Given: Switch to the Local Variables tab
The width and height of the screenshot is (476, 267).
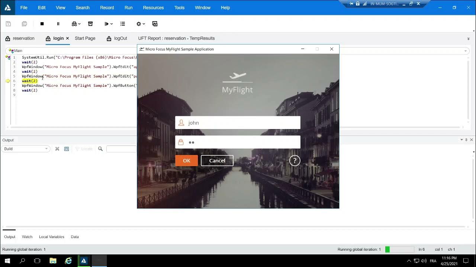Looking at the screenshot, I should [x=52, y=237].
